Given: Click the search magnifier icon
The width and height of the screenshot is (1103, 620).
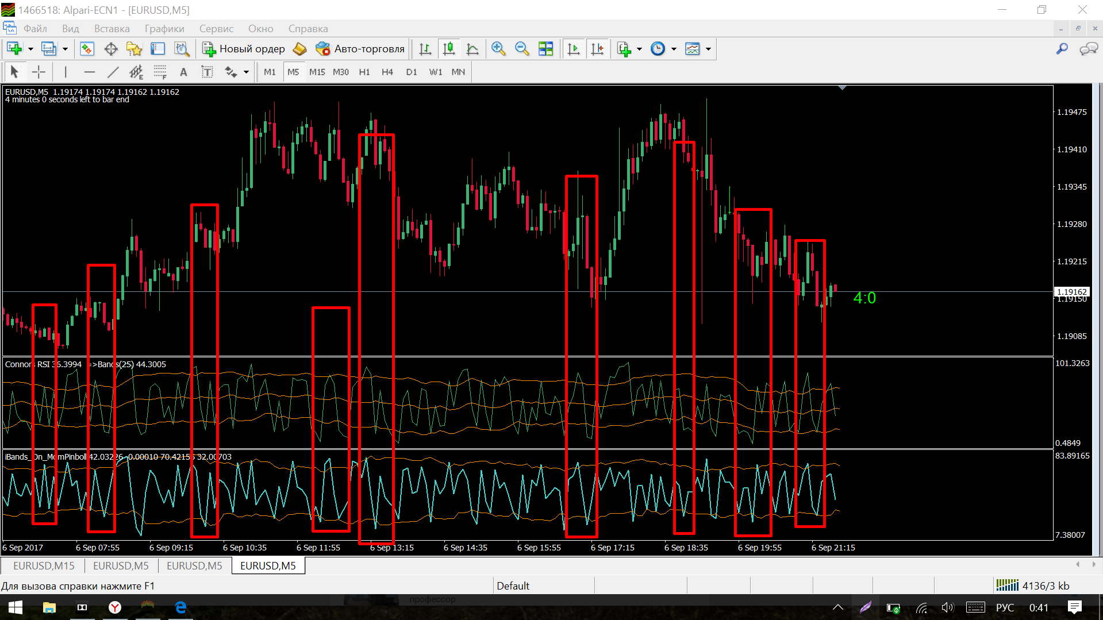Looking at the screenshot, I should [x=1062, y=49].
